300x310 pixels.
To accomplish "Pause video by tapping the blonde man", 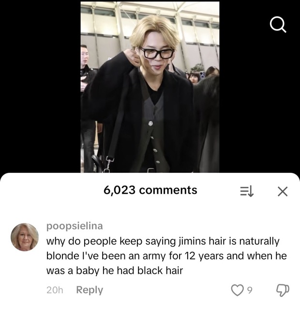I will pos(146,93).
